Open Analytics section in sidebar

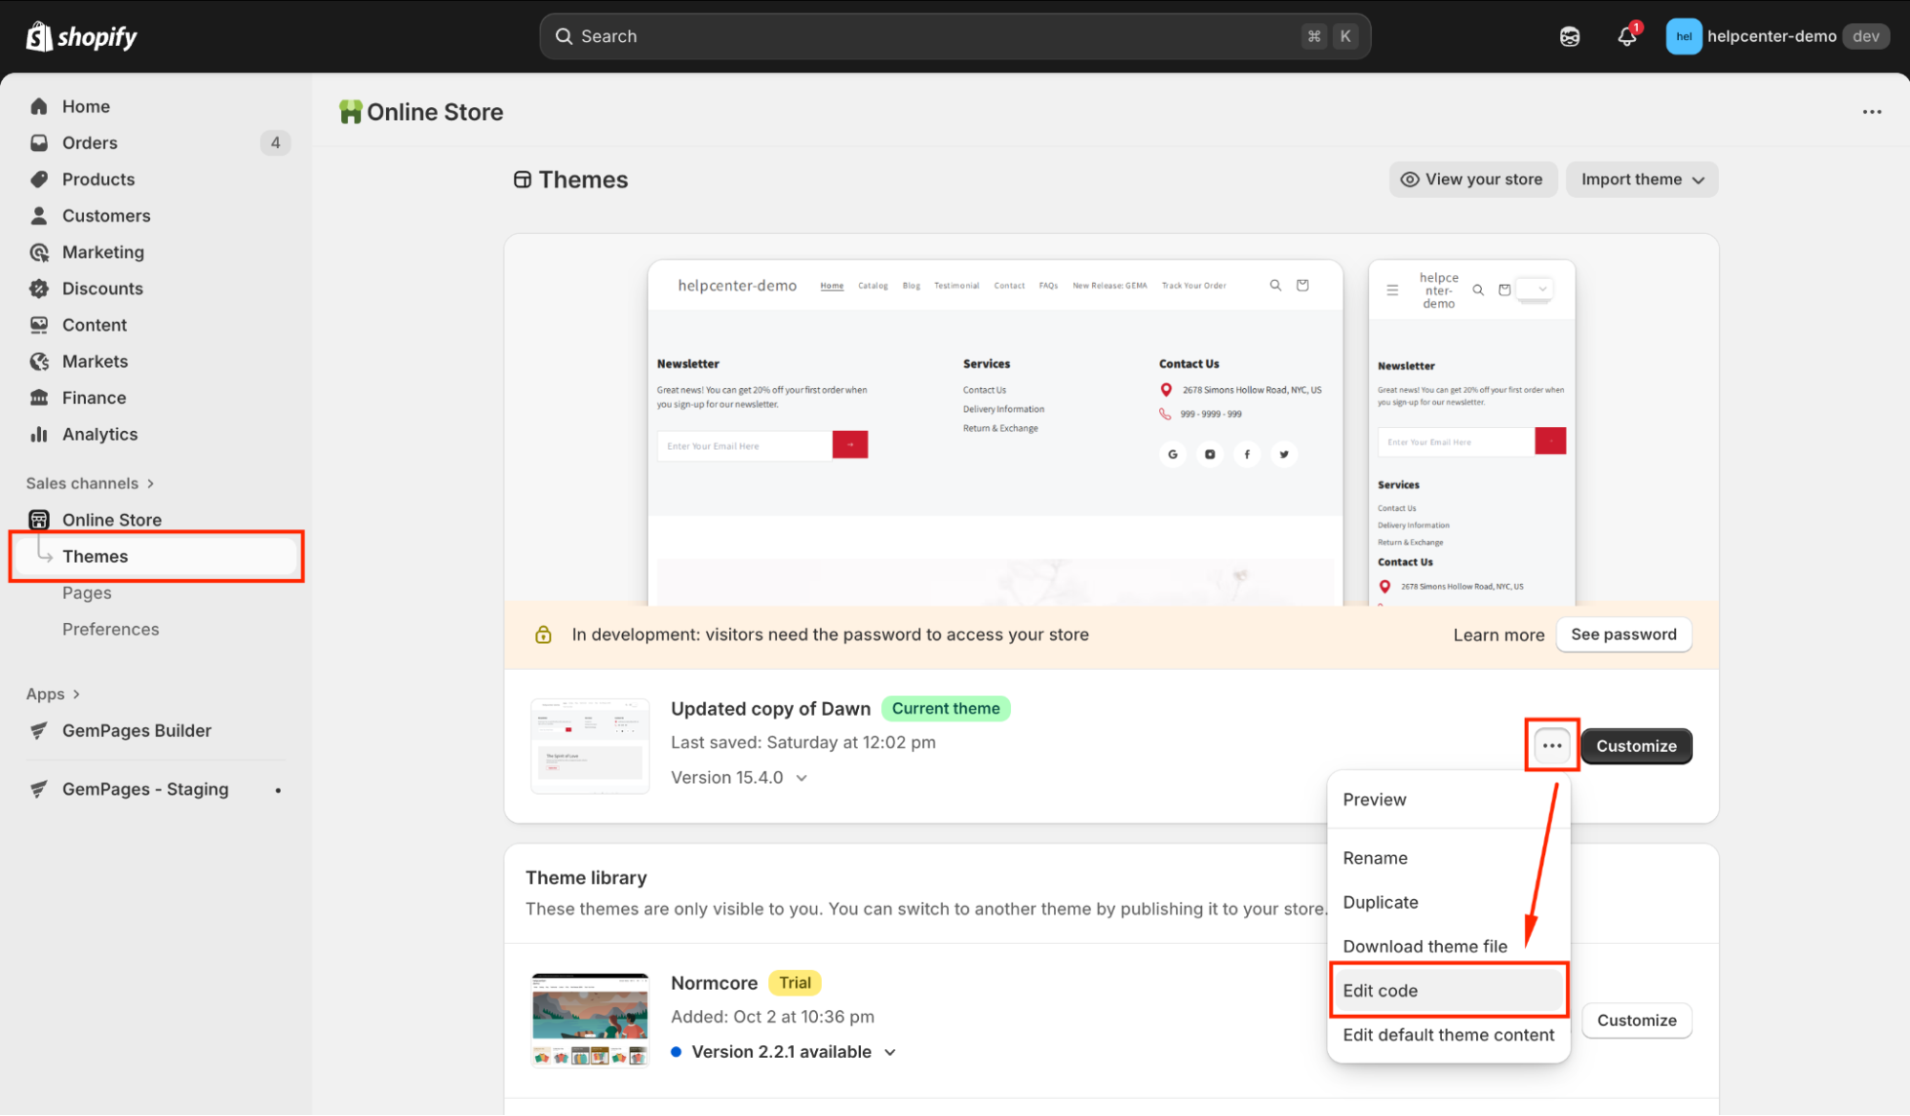click(99, 434)
